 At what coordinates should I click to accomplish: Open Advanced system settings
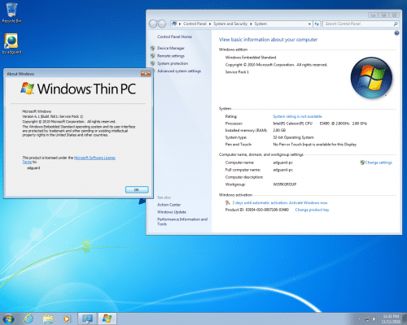pos(179,71)
